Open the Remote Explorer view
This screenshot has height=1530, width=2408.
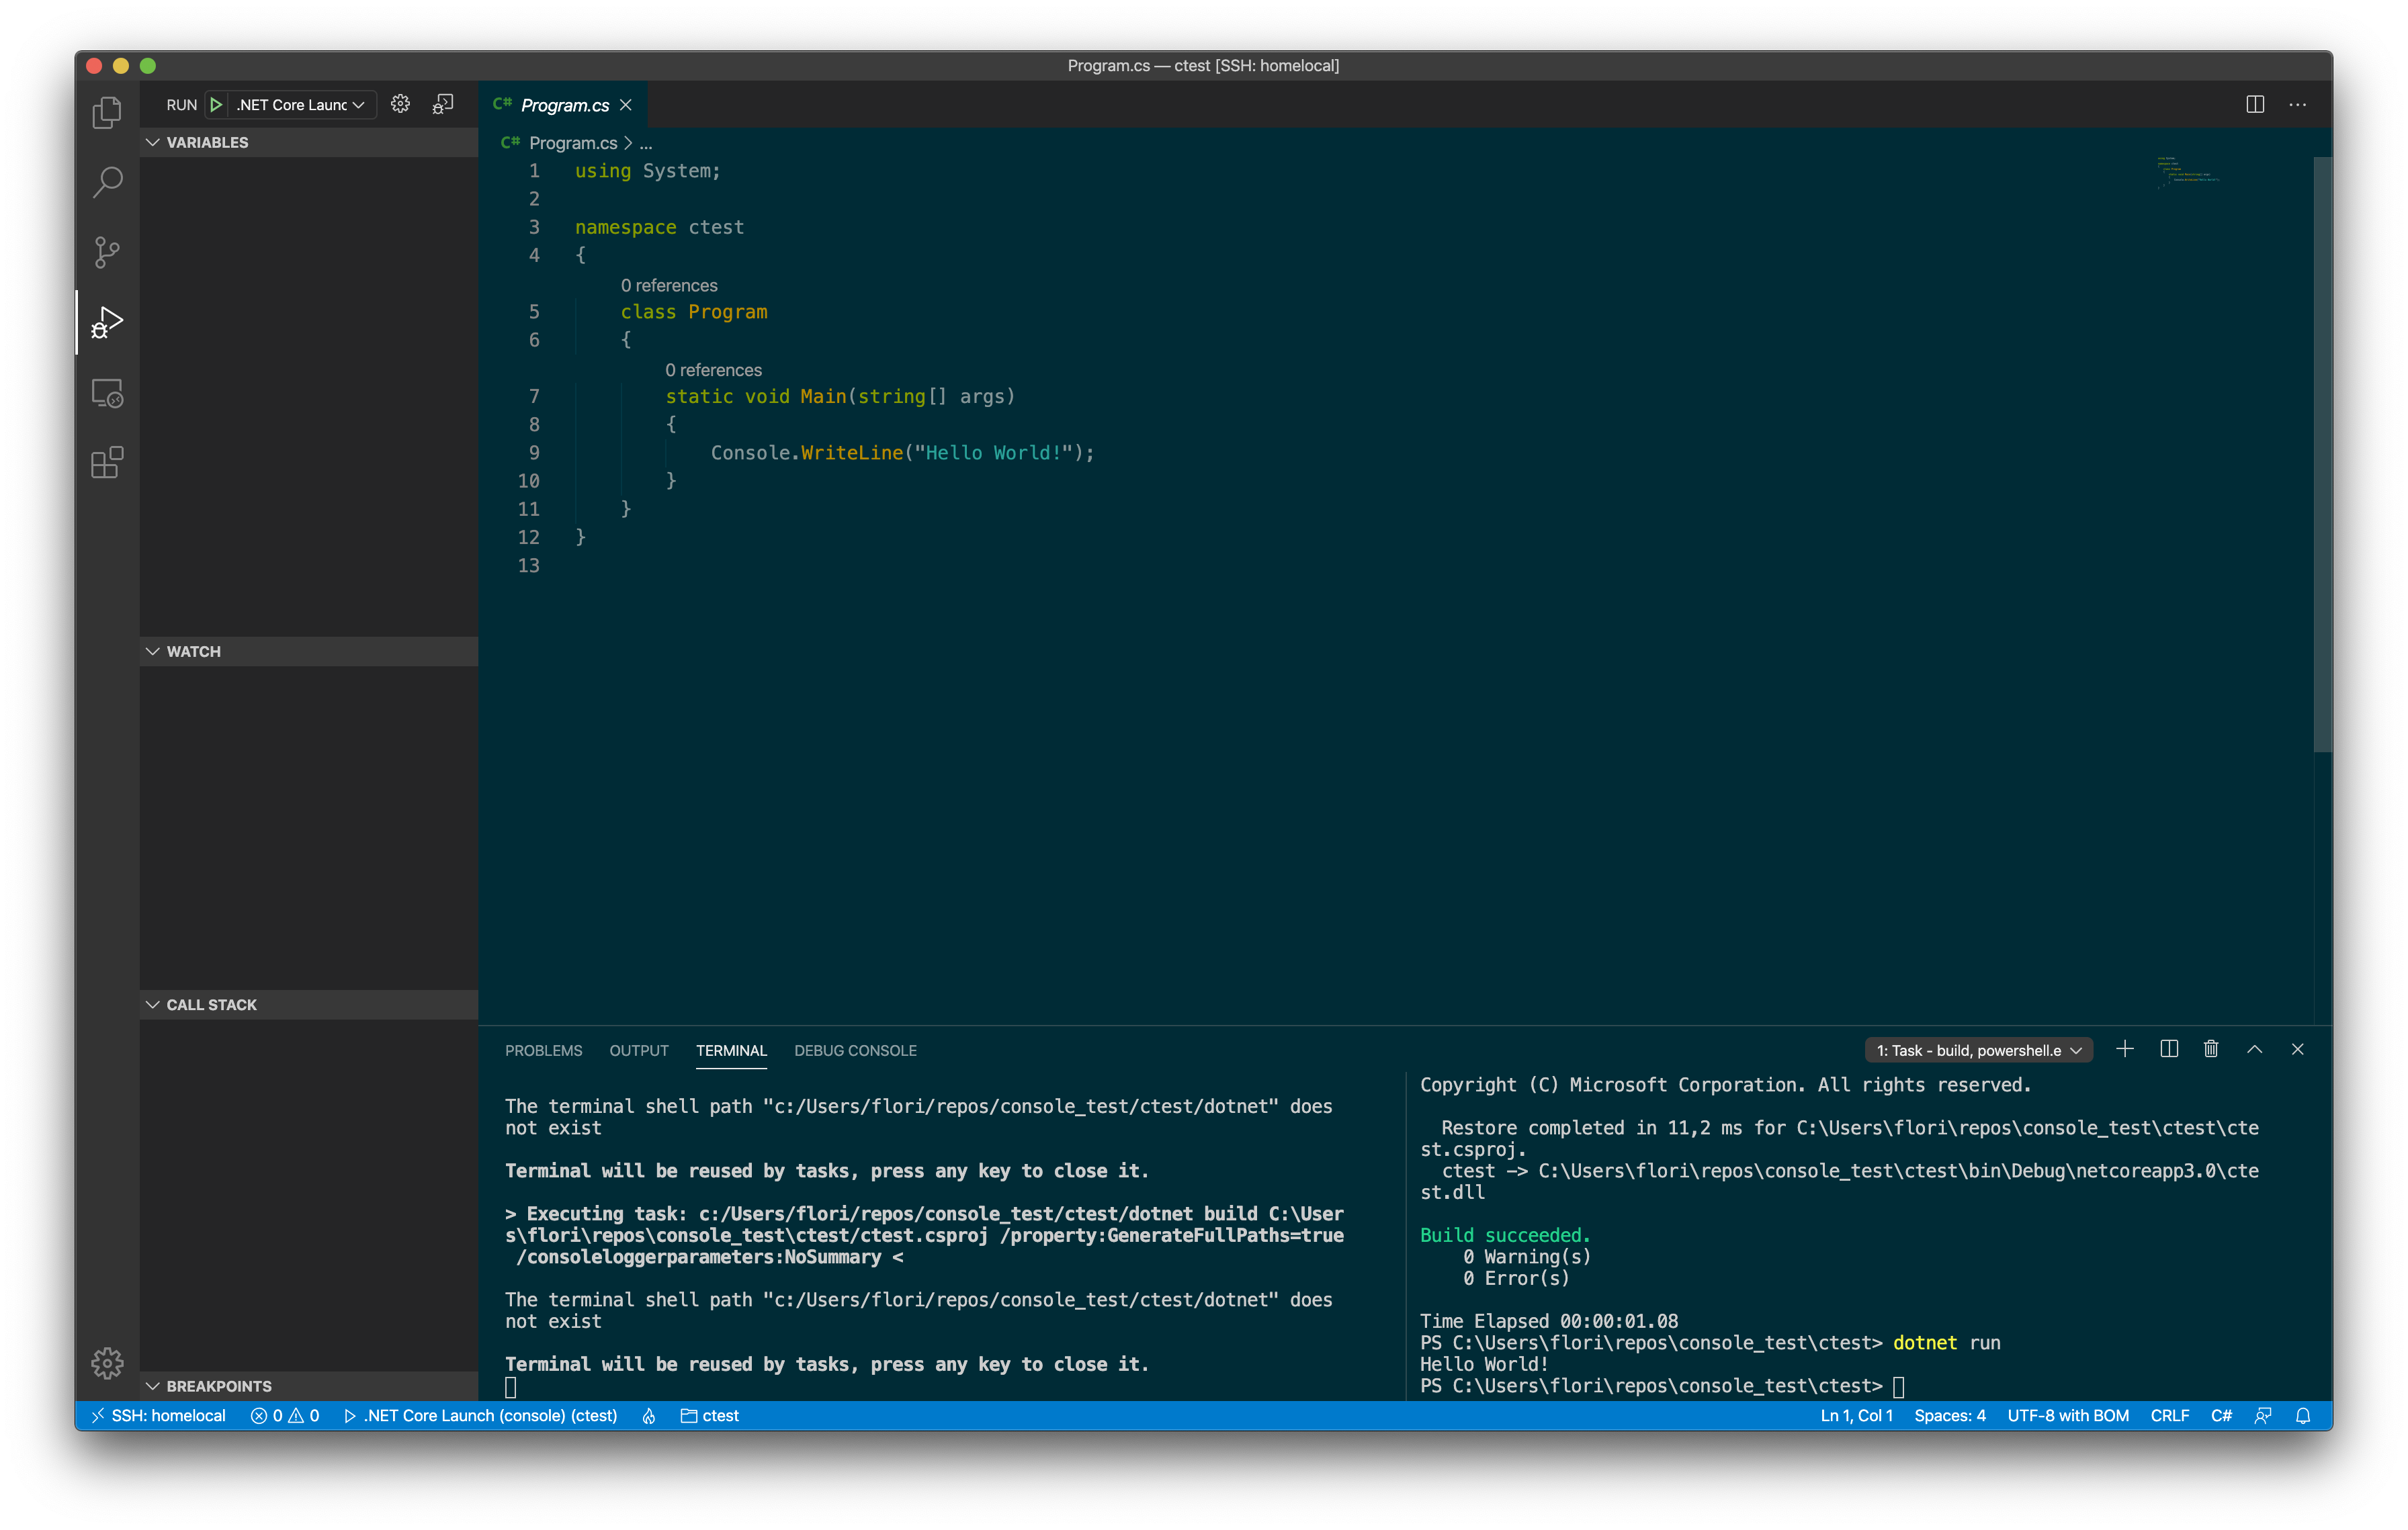pyautogui.click(x=106, y=393)
